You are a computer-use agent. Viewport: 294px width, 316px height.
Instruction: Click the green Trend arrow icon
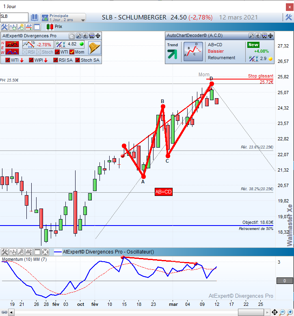click(x=172, y=54)
